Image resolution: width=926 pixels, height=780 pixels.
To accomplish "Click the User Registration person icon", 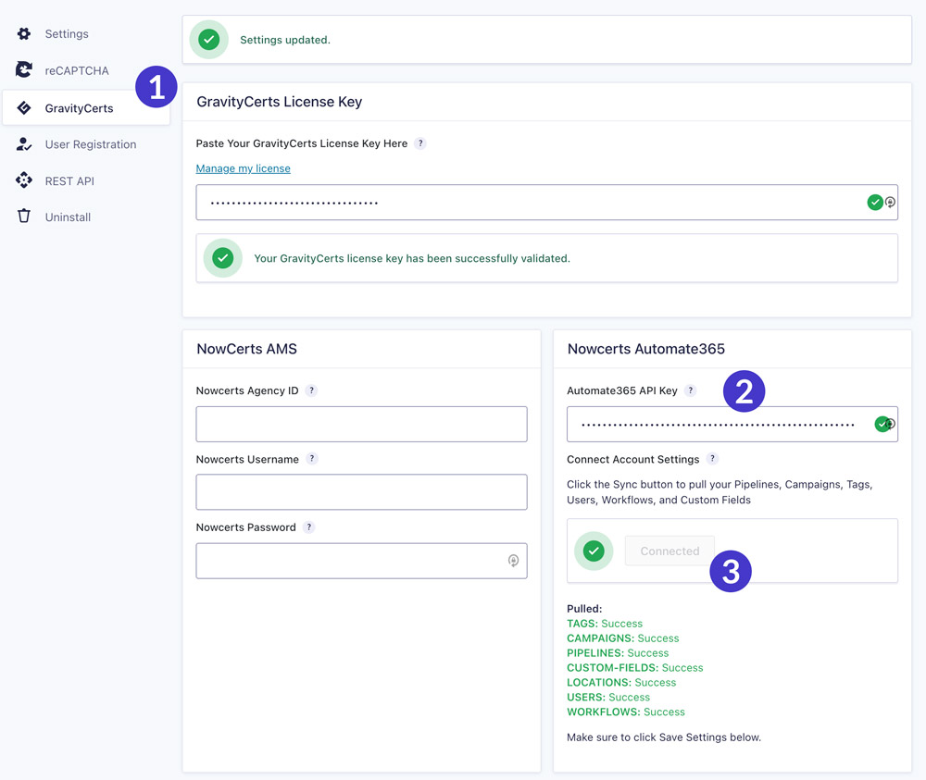I will (x=24, y=144).
